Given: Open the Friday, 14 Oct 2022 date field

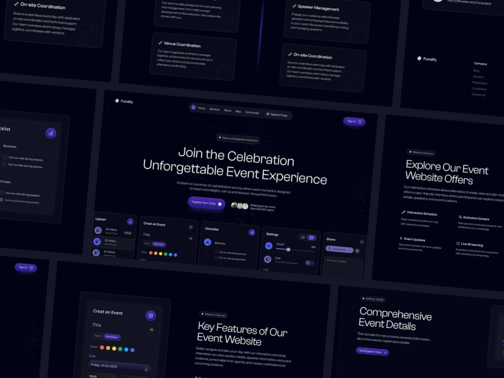Looking at the screenshot, I should (x=119, y=367).
